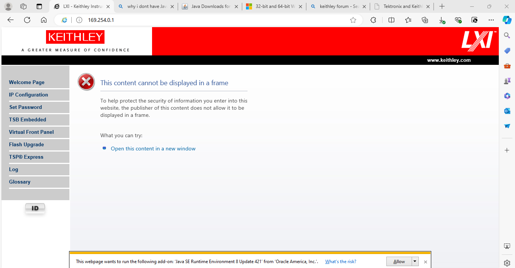The height and width of the screenshot is (268, 515).
Task: Click the browser refresh icon
Action: [27, 20]
